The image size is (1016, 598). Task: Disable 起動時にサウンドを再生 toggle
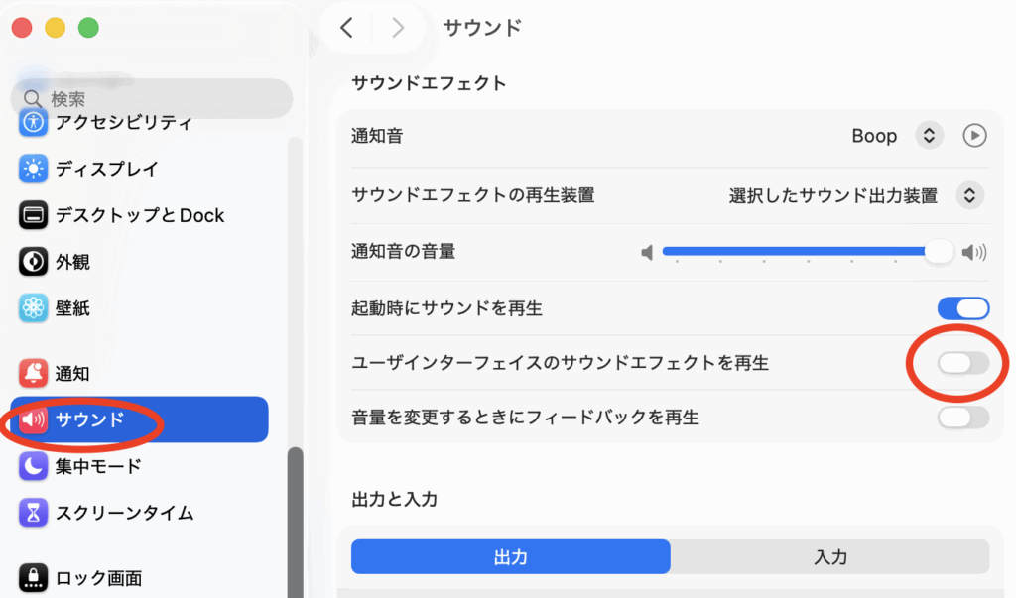tap(962, 308)
